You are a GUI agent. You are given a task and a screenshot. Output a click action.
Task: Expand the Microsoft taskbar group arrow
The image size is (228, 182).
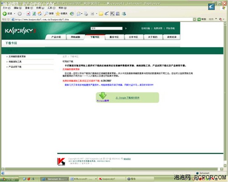[96, 179]
